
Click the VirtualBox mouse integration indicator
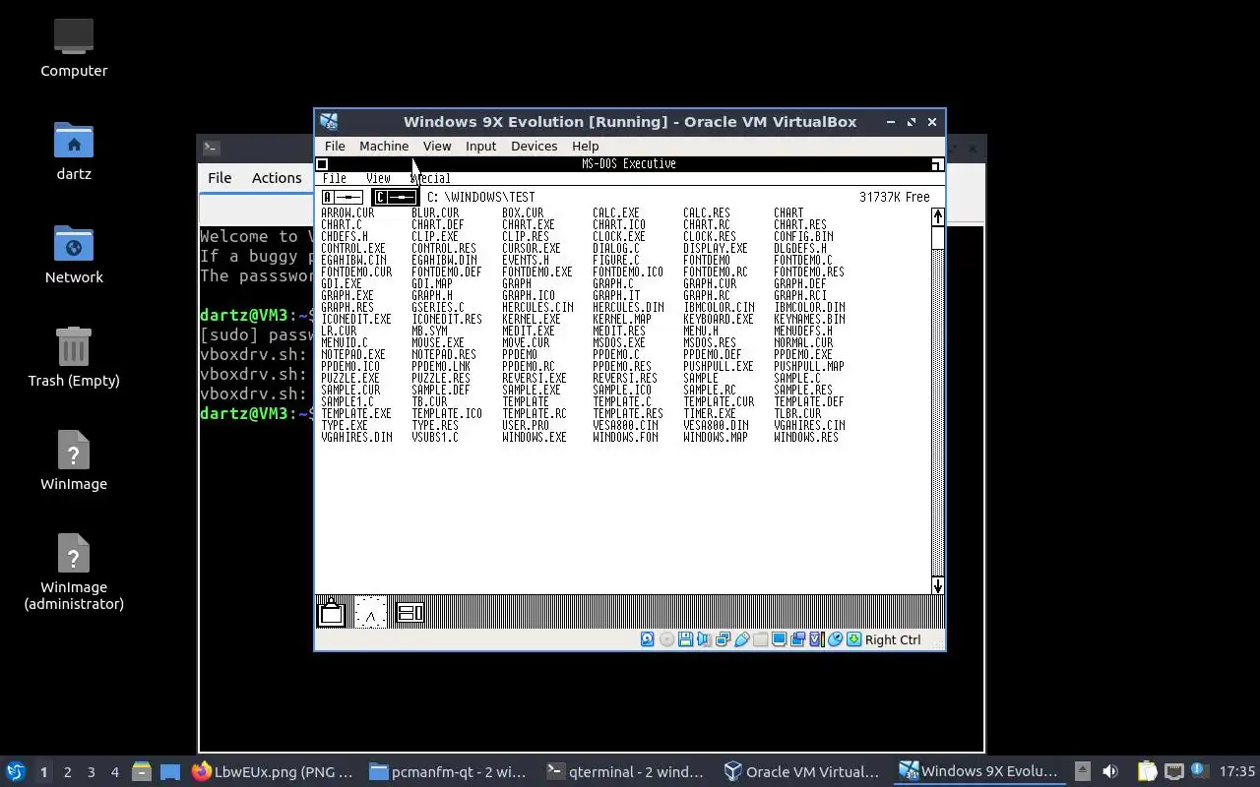tap(835, 639)
